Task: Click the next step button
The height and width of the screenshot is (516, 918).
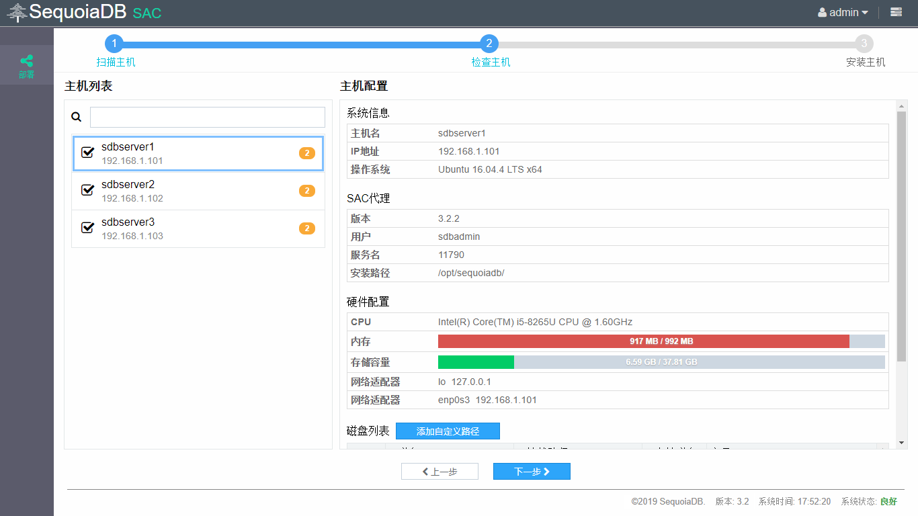Action: point(532,472)
